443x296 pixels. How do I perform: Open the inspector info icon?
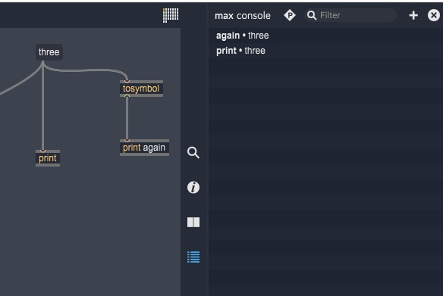coord(193,187)
